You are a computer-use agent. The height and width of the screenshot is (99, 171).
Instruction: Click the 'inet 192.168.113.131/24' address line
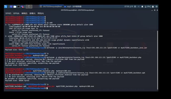(49, 40)
